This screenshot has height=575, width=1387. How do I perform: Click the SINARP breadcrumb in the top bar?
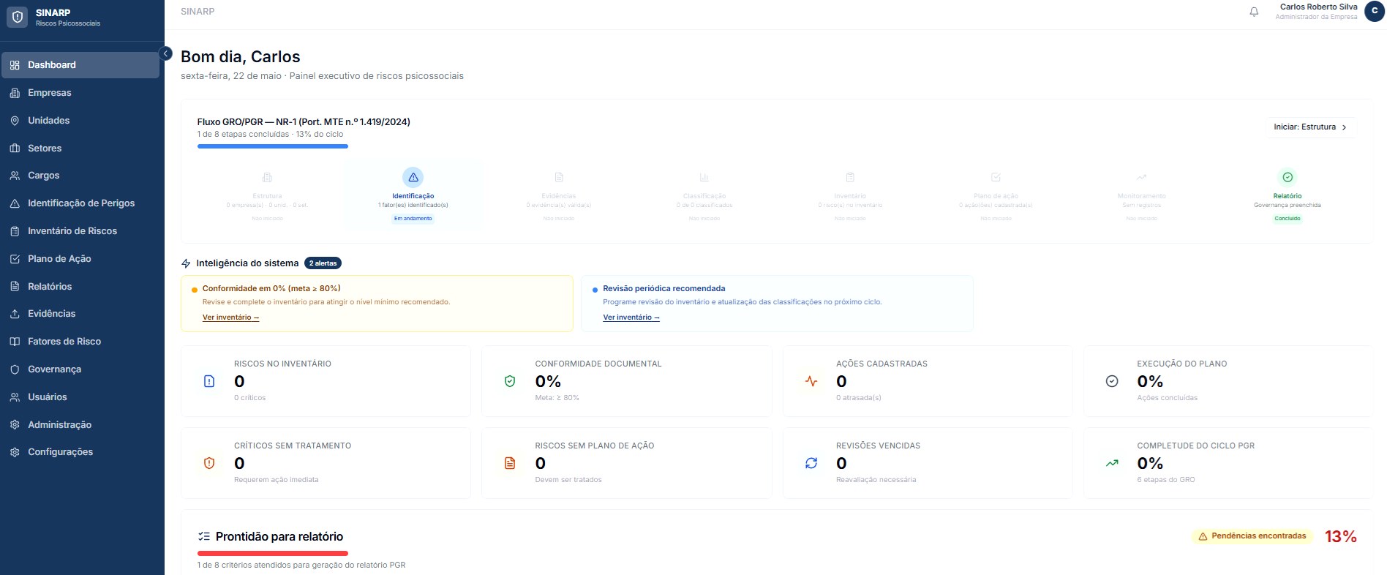point(198,12)
